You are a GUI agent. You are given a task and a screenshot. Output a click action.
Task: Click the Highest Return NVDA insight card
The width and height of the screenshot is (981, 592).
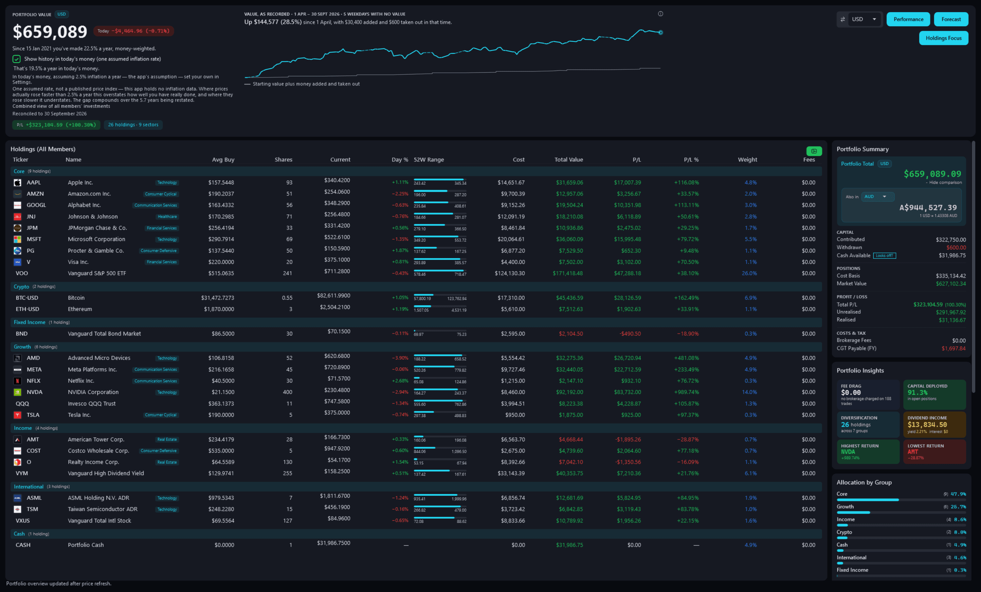click(x=867, y=451)
